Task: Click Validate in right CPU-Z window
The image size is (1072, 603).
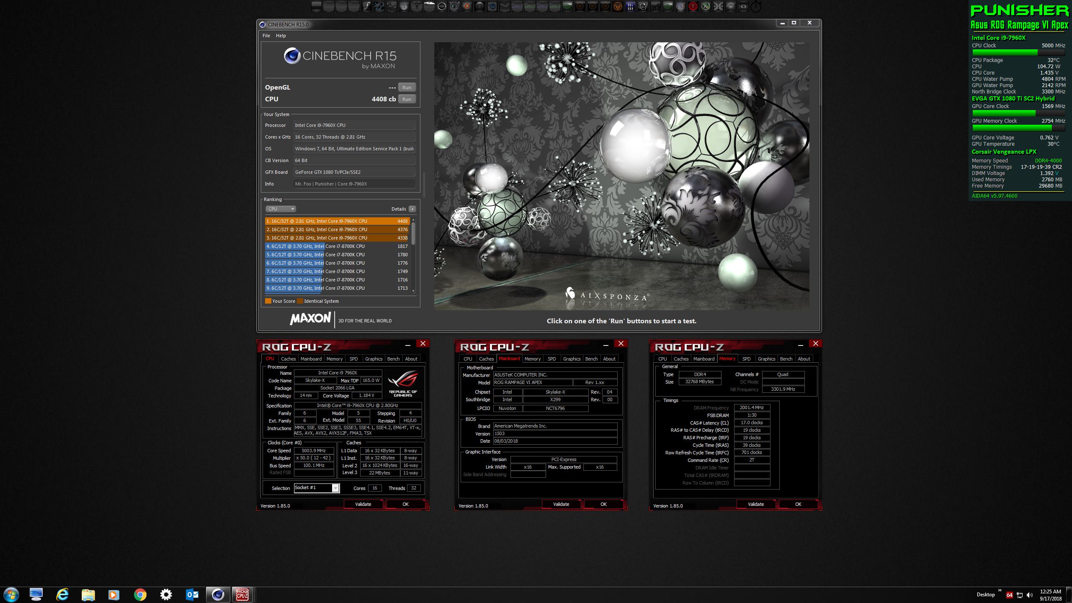Action: [756, 504]
